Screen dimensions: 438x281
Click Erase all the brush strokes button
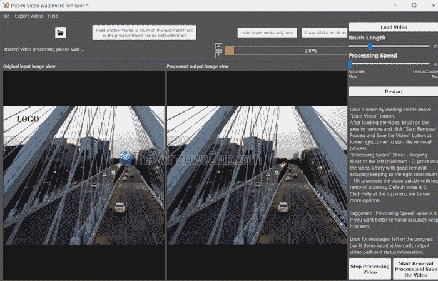[x=325, y=33]
